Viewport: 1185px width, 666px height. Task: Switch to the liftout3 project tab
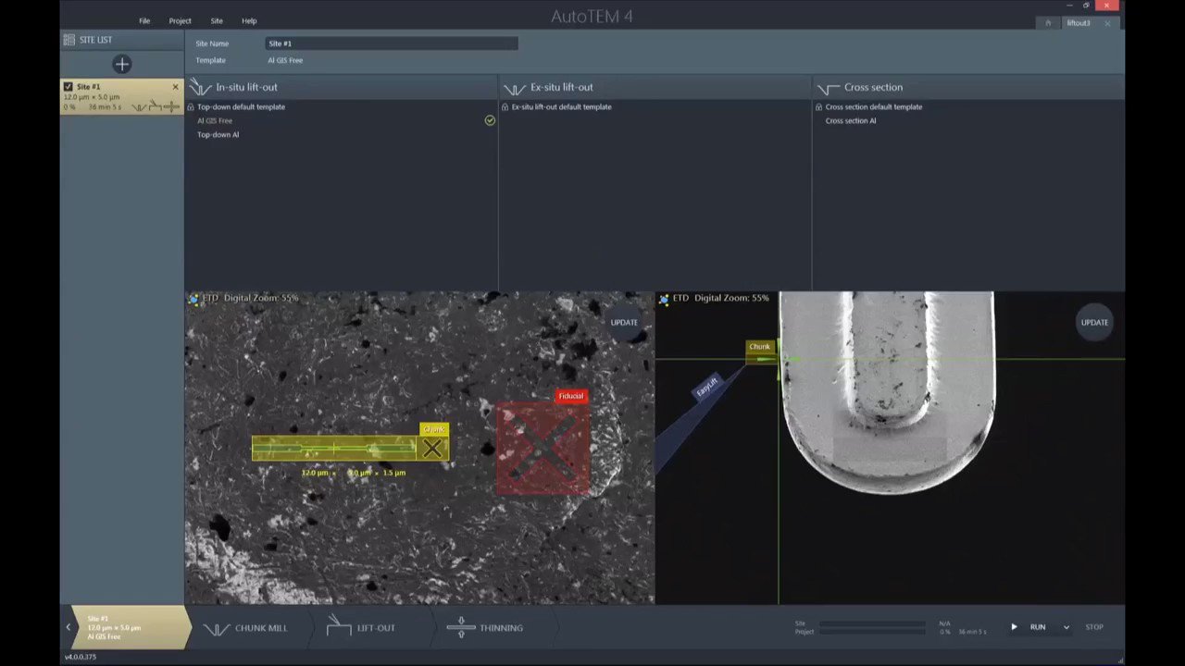[x=1079, y=23]
